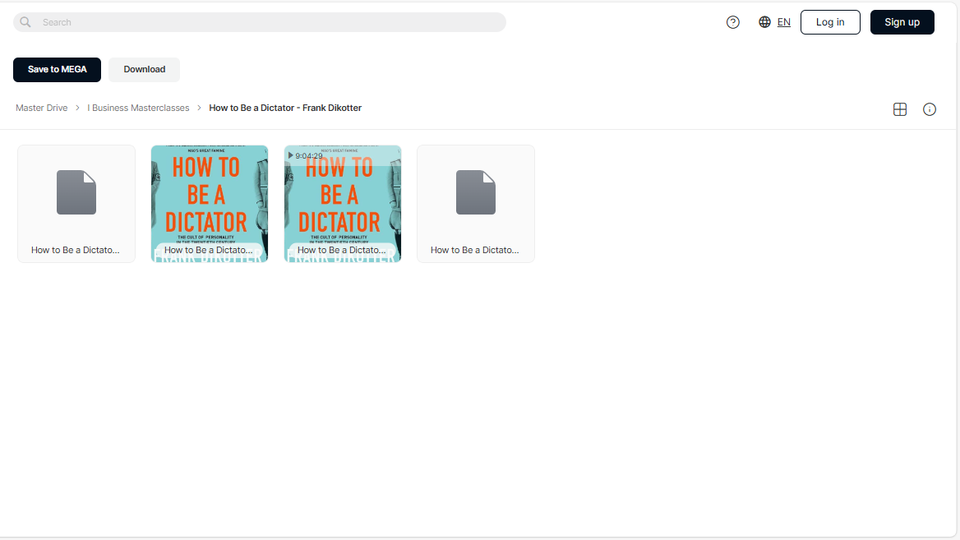Click the Search input field
960x540 pixels.
pyautogui.click(x=260, y=22)
